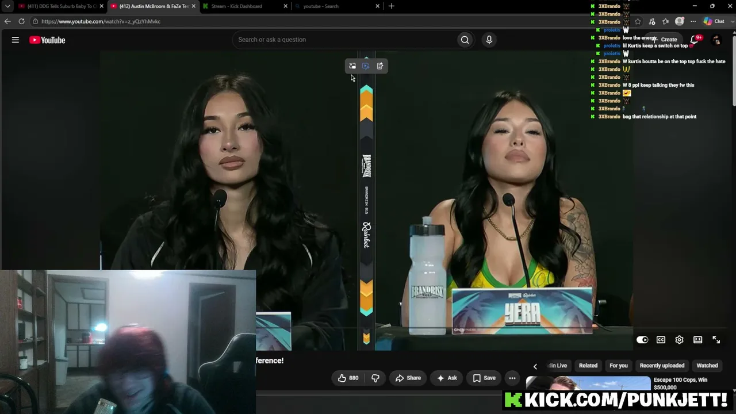Close the DDG Tells Suburb Baby tab
736x414 pixels.
pos(102,6)
